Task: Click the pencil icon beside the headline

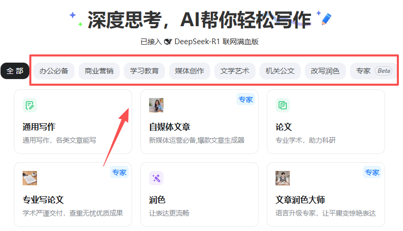Action: (x=325, y=19)
